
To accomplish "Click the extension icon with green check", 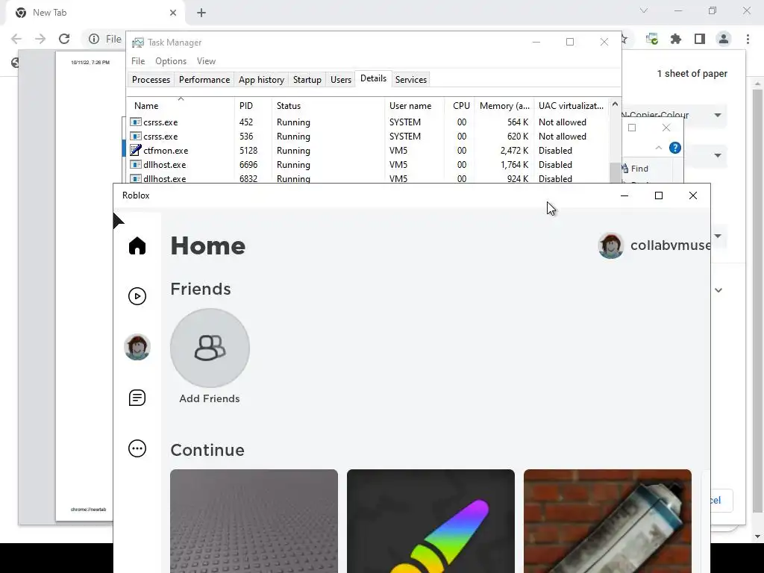I will point(652,39).
